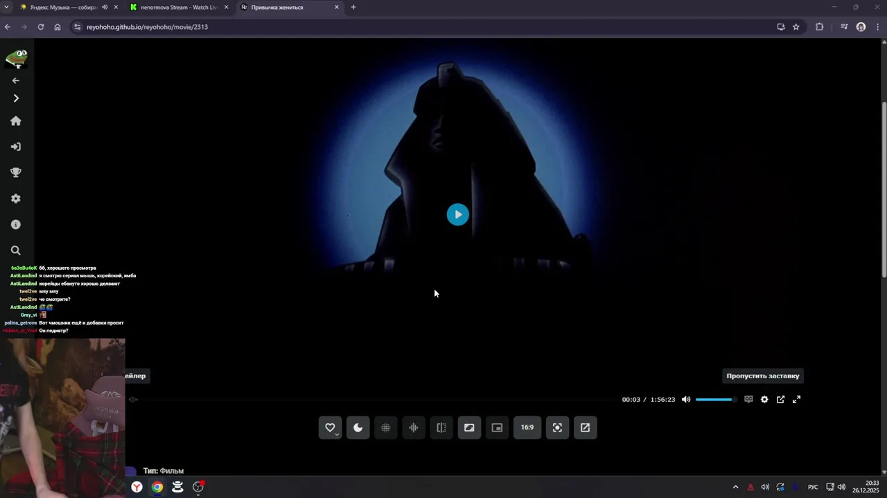887x498 pixels.
Task: Click the video progress bar
Action: [374, 399]
